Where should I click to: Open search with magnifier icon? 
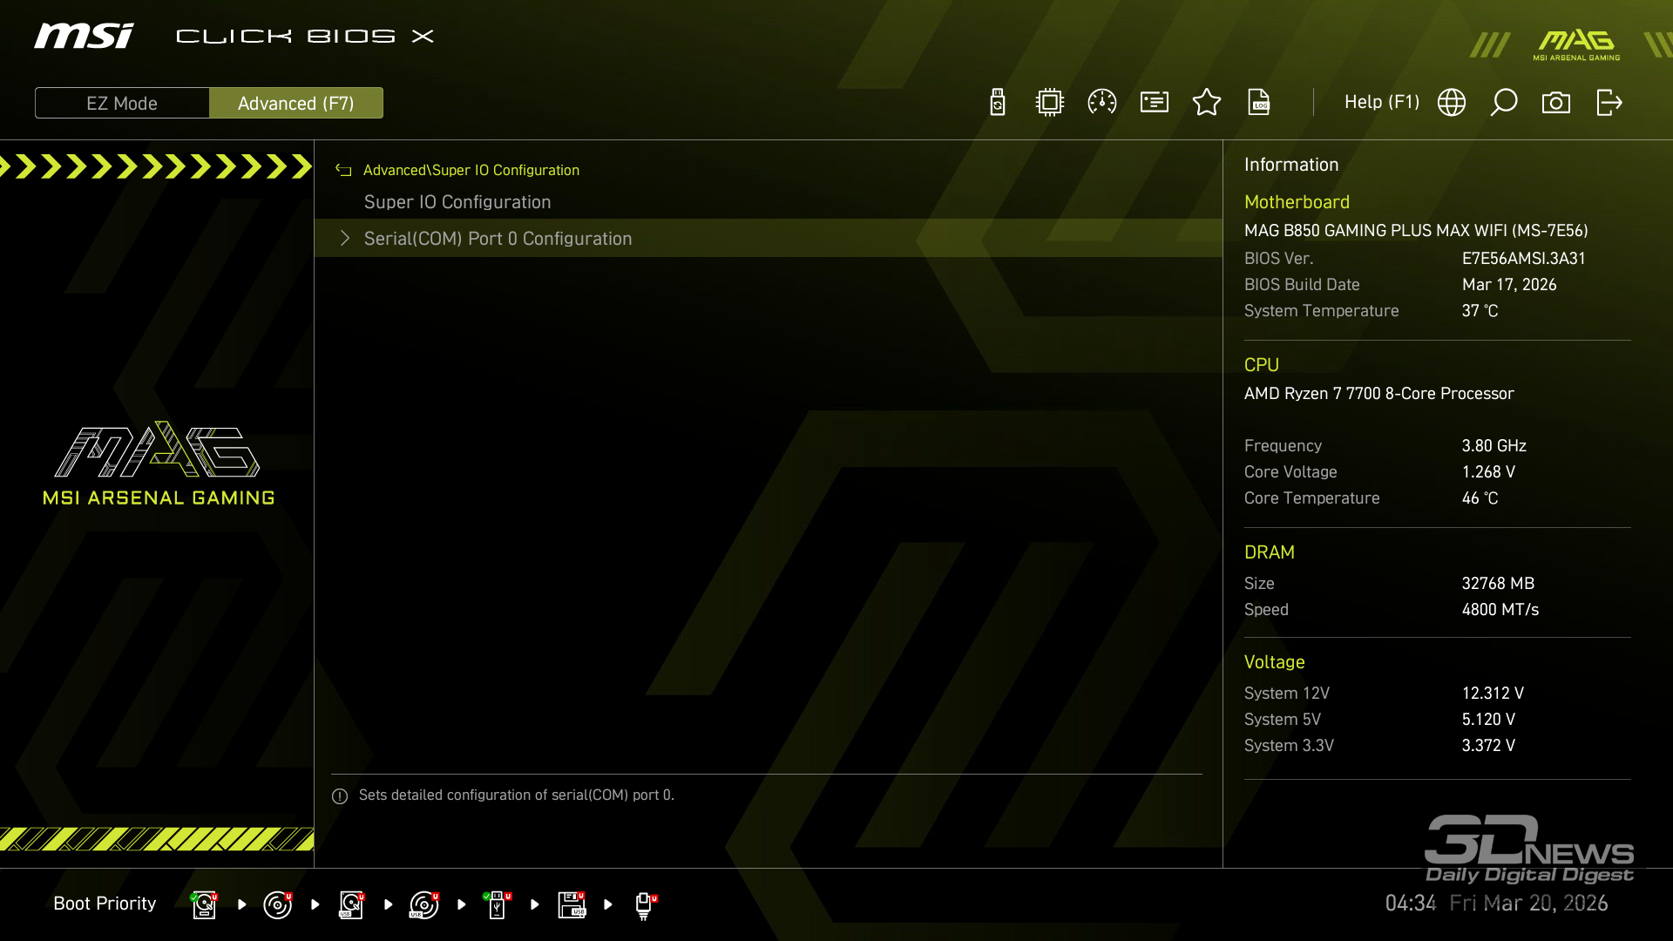tap(1504, 103)
